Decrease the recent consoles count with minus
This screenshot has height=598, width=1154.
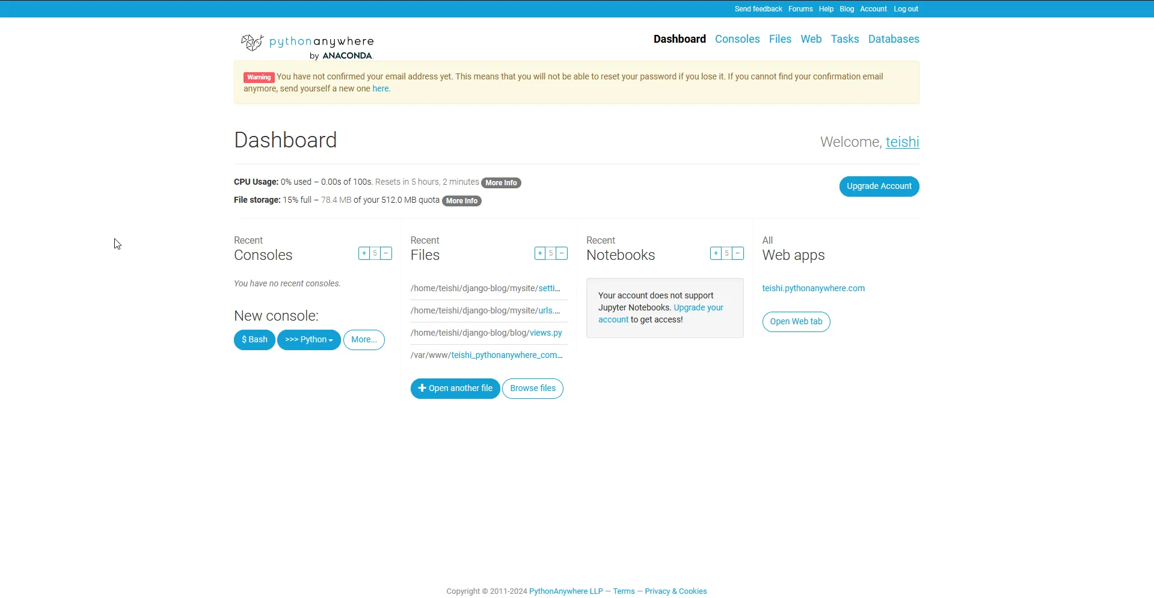386,253
